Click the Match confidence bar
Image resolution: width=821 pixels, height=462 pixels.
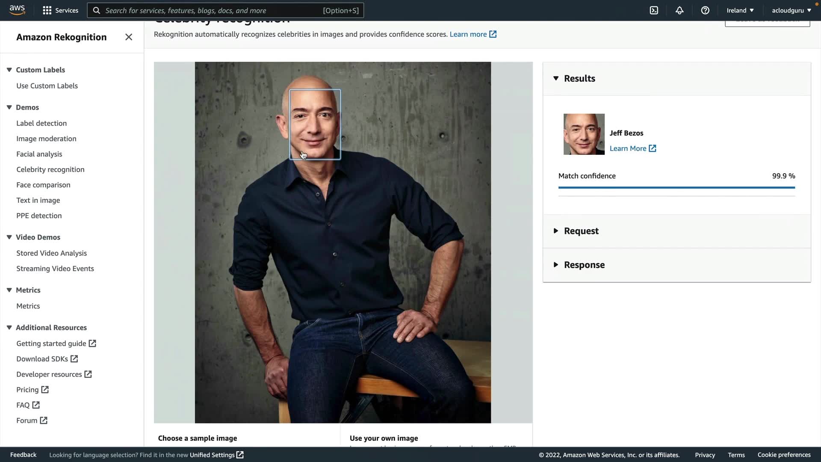(x=676, y=187)
